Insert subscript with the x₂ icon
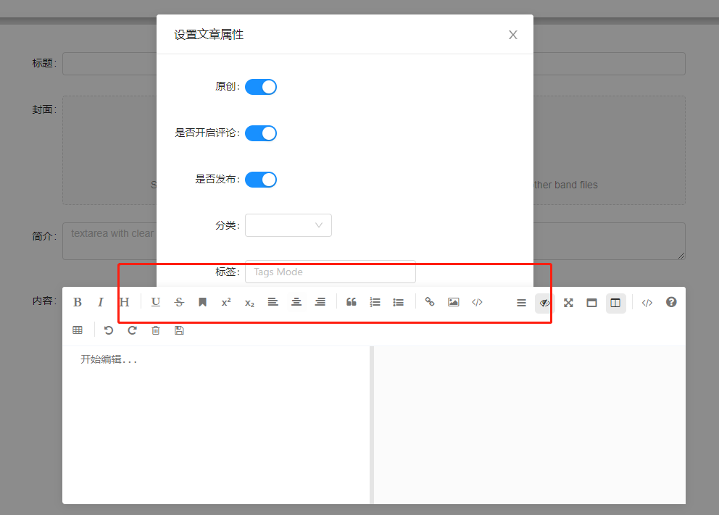The width and height of the screenshot is (719, 515). point(249,303)
